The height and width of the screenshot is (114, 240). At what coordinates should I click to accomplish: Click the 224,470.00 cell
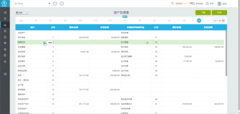pos(84,37)
